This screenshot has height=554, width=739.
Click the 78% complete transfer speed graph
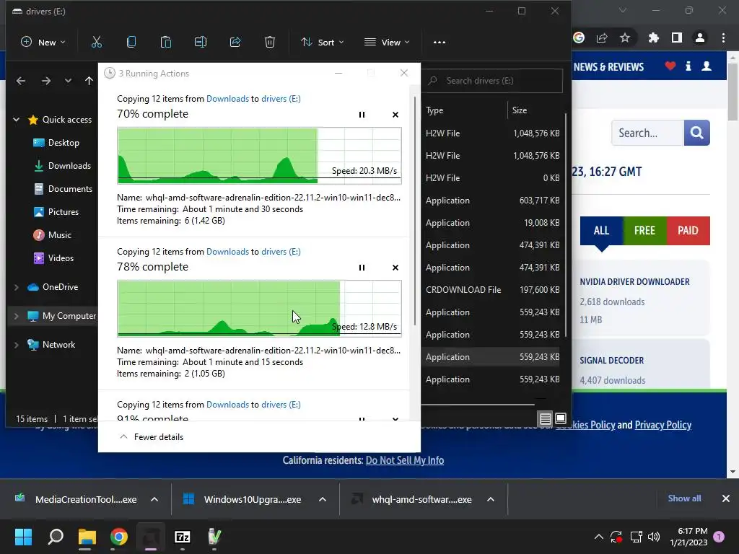[x=259, y=309]
